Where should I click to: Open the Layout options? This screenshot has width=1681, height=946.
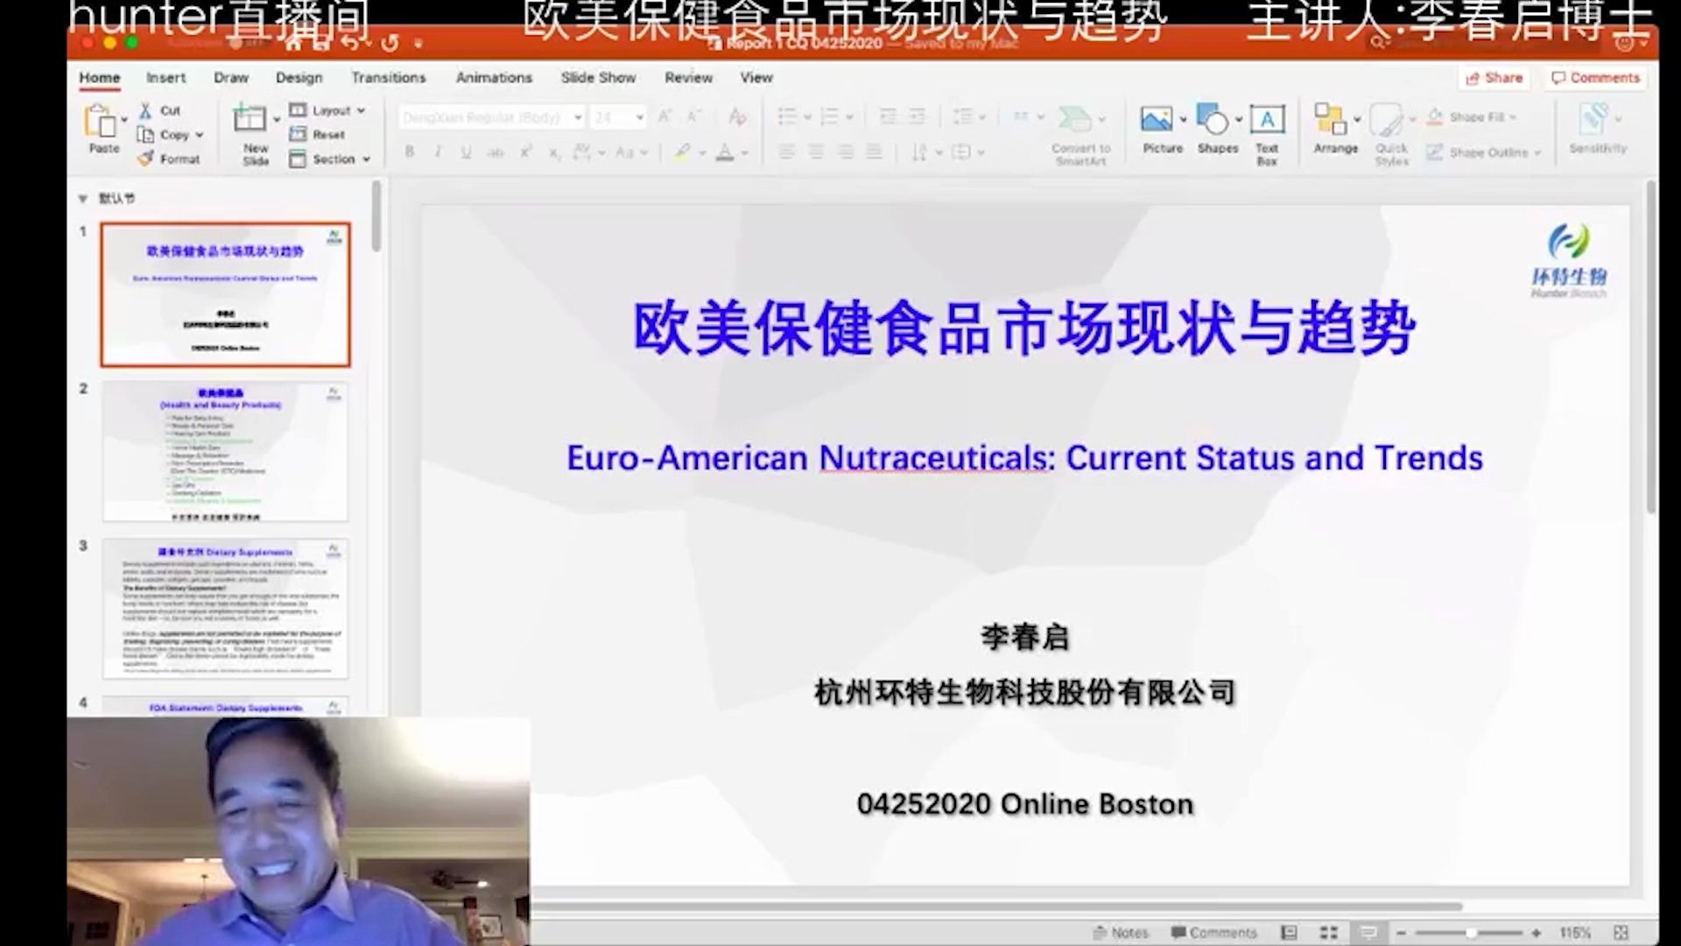click(x=327, y=110)
